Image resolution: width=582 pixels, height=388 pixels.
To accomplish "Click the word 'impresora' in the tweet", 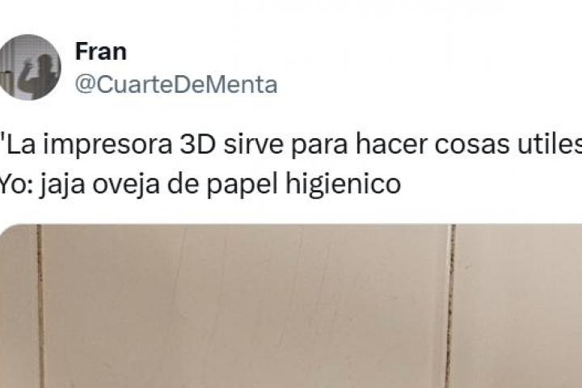I will [108, 145].
